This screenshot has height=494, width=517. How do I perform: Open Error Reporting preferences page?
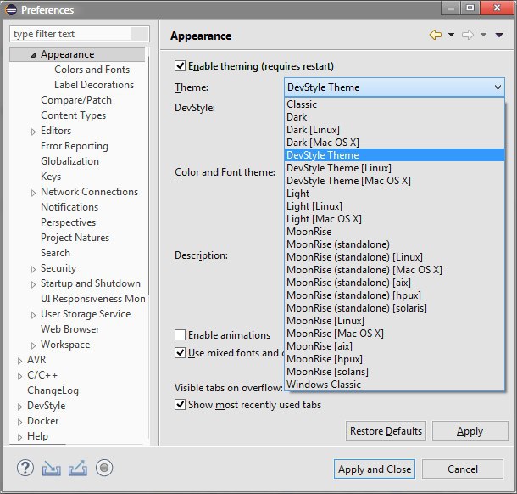click(75, 146)
